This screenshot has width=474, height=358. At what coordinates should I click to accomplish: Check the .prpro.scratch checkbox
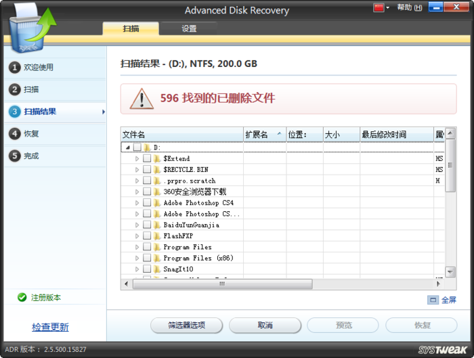pos(147,181)
